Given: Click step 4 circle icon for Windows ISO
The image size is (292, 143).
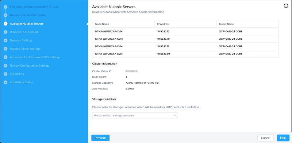Looking at the screenshot, I should 5,32.
